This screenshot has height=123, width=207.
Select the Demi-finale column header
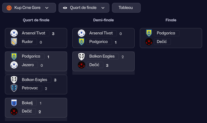tap(103, 20)
